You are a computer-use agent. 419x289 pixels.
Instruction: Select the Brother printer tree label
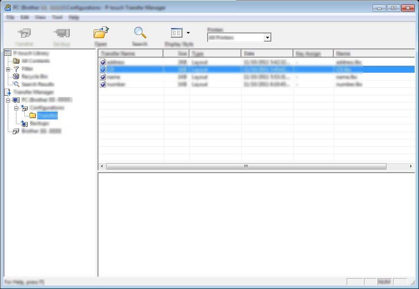point(41,131)
